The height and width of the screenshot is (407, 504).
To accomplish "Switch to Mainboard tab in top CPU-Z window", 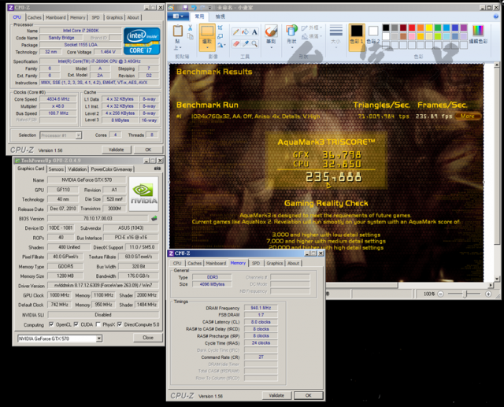I will click(56, 17).
